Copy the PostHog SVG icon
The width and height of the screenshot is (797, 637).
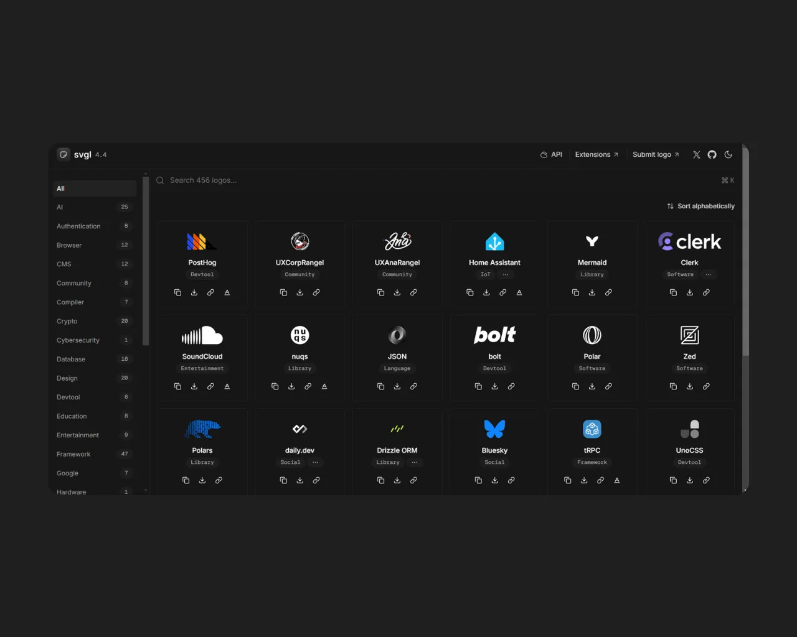click(177, 292)
